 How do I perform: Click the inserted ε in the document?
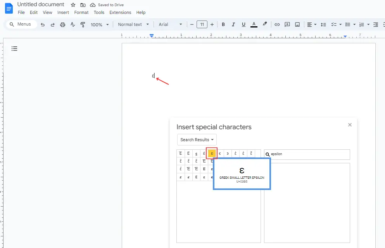(x=153, y=76)
